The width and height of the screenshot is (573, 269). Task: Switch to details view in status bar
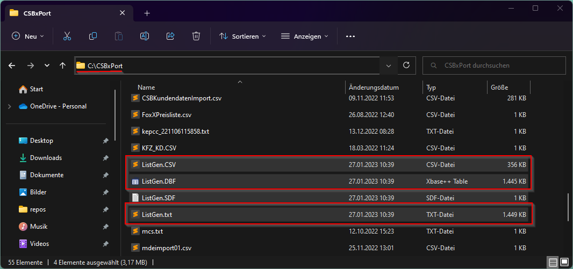point(554,263)
